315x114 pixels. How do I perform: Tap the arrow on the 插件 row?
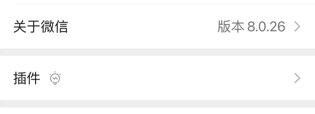pyautogui.click(x=297, y=78)
